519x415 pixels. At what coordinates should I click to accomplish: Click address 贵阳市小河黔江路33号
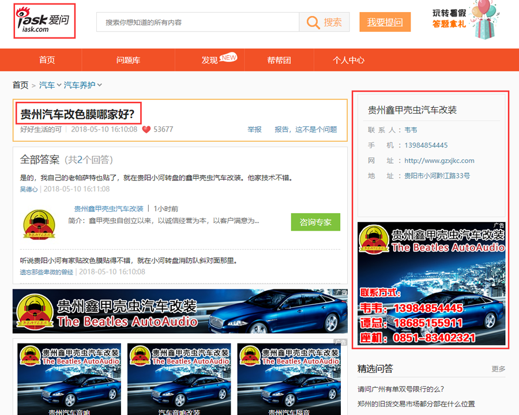click(437, 176)
